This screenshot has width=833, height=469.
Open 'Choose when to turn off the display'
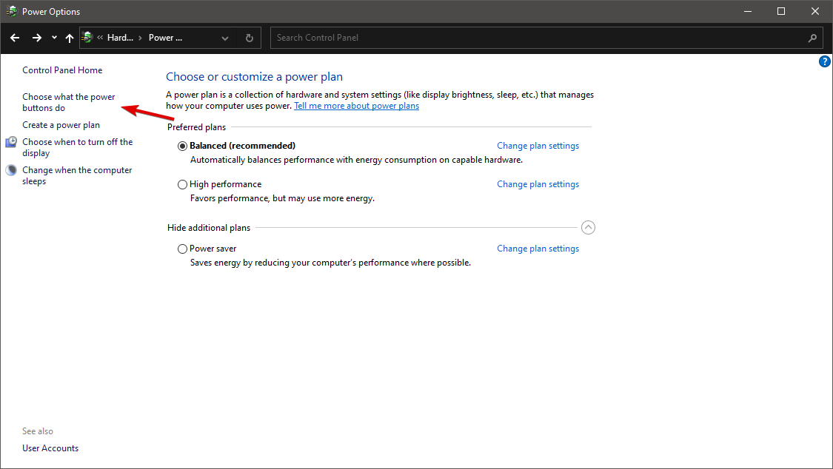[x=78, y=147]
